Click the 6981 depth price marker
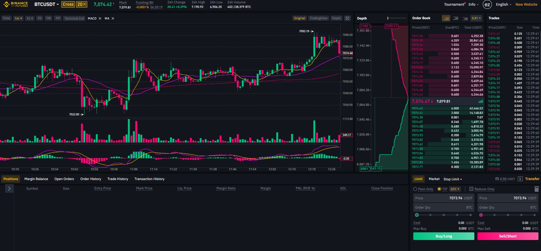 tap(365, 169)
